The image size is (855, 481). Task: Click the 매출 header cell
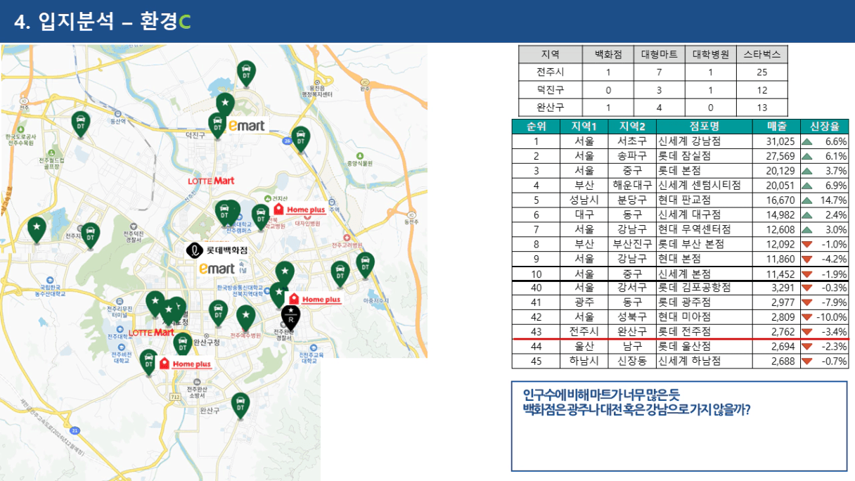click(776, 126)
